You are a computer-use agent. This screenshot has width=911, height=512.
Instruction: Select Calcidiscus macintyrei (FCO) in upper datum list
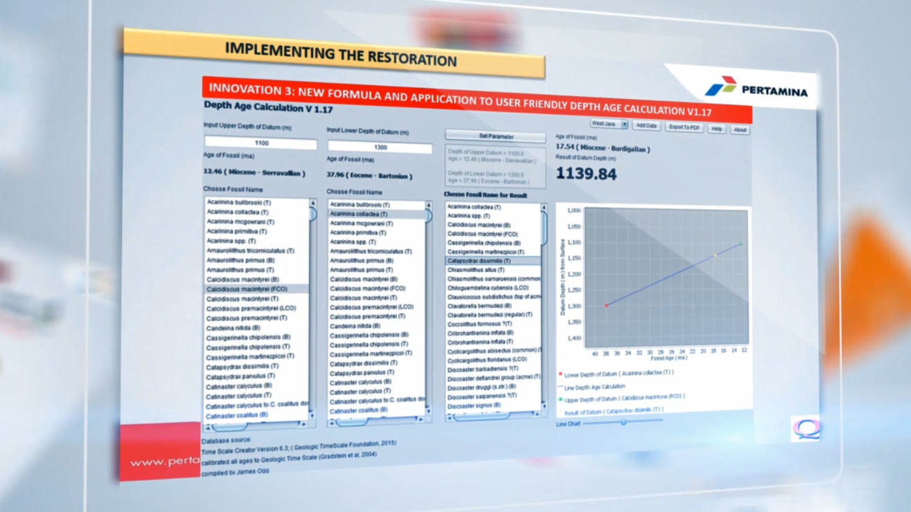tap(247, 289)
